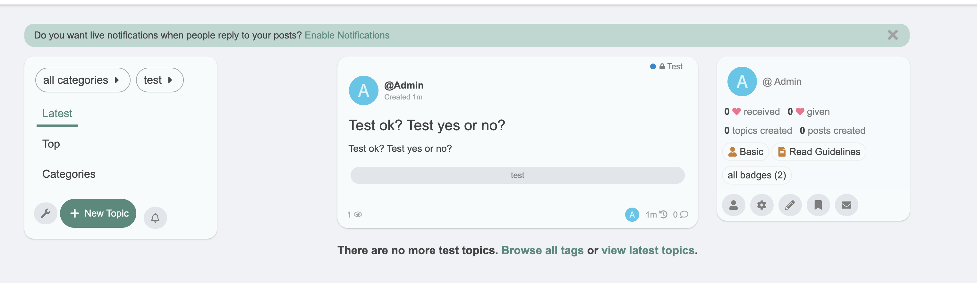
Task: Switch to the Latest tab
Action: coord(57,114)
